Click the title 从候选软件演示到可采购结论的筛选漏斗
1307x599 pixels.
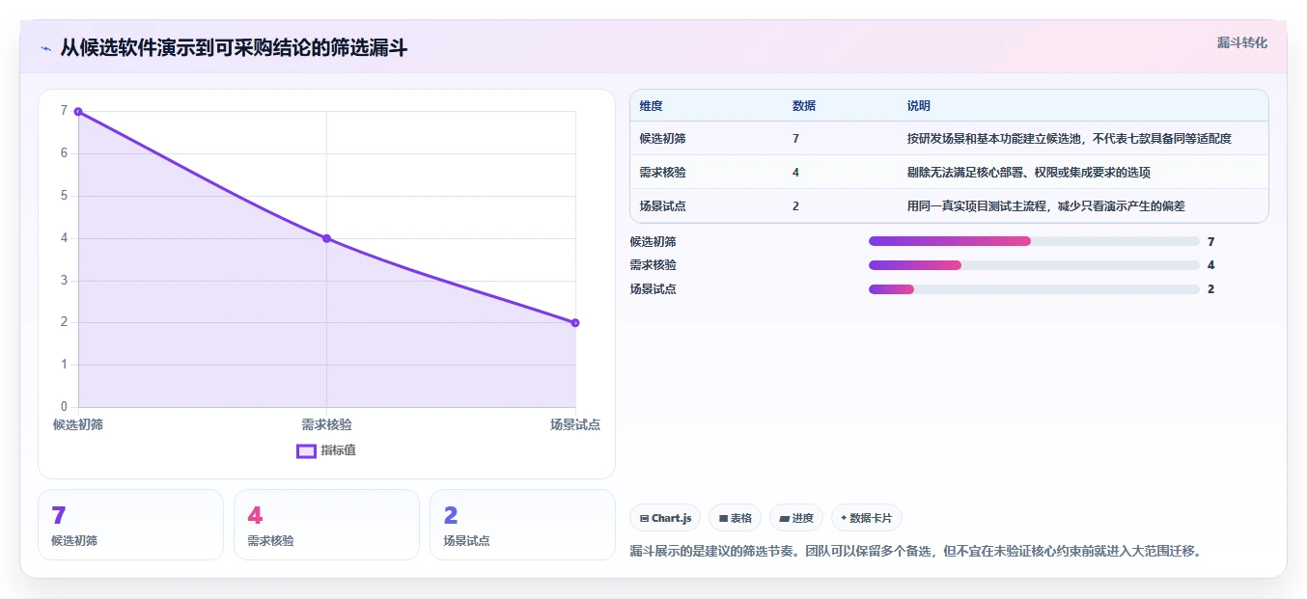pyautogui.click(x=234, y=48)
